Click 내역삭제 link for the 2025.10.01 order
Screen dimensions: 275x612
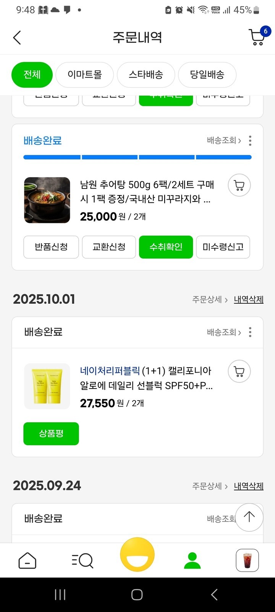249,299
